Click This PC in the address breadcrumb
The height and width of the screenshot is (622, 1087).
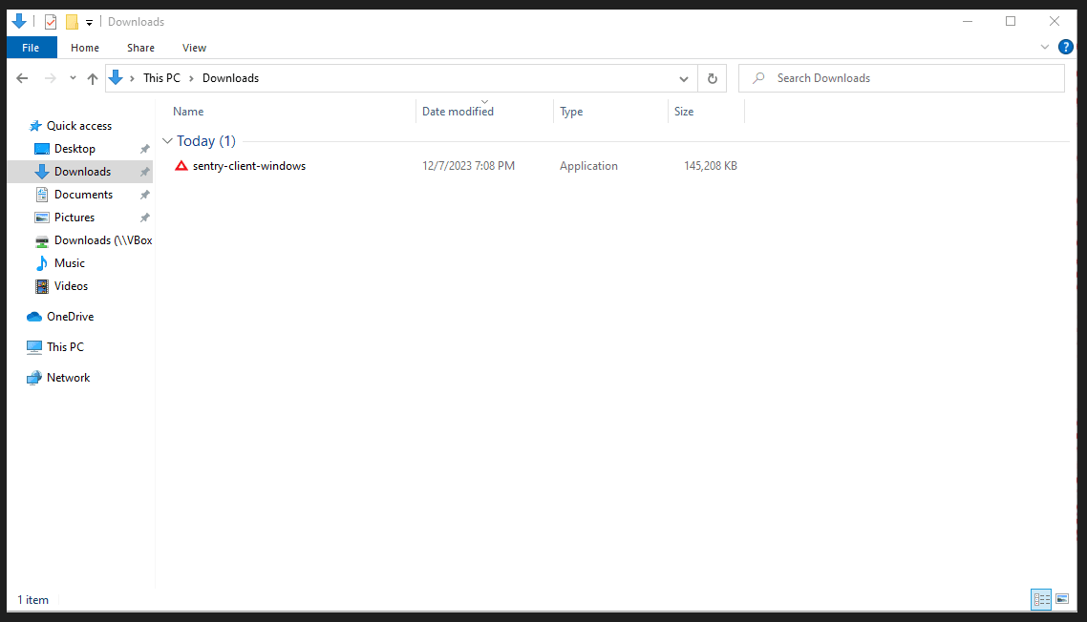click(161, 78)
